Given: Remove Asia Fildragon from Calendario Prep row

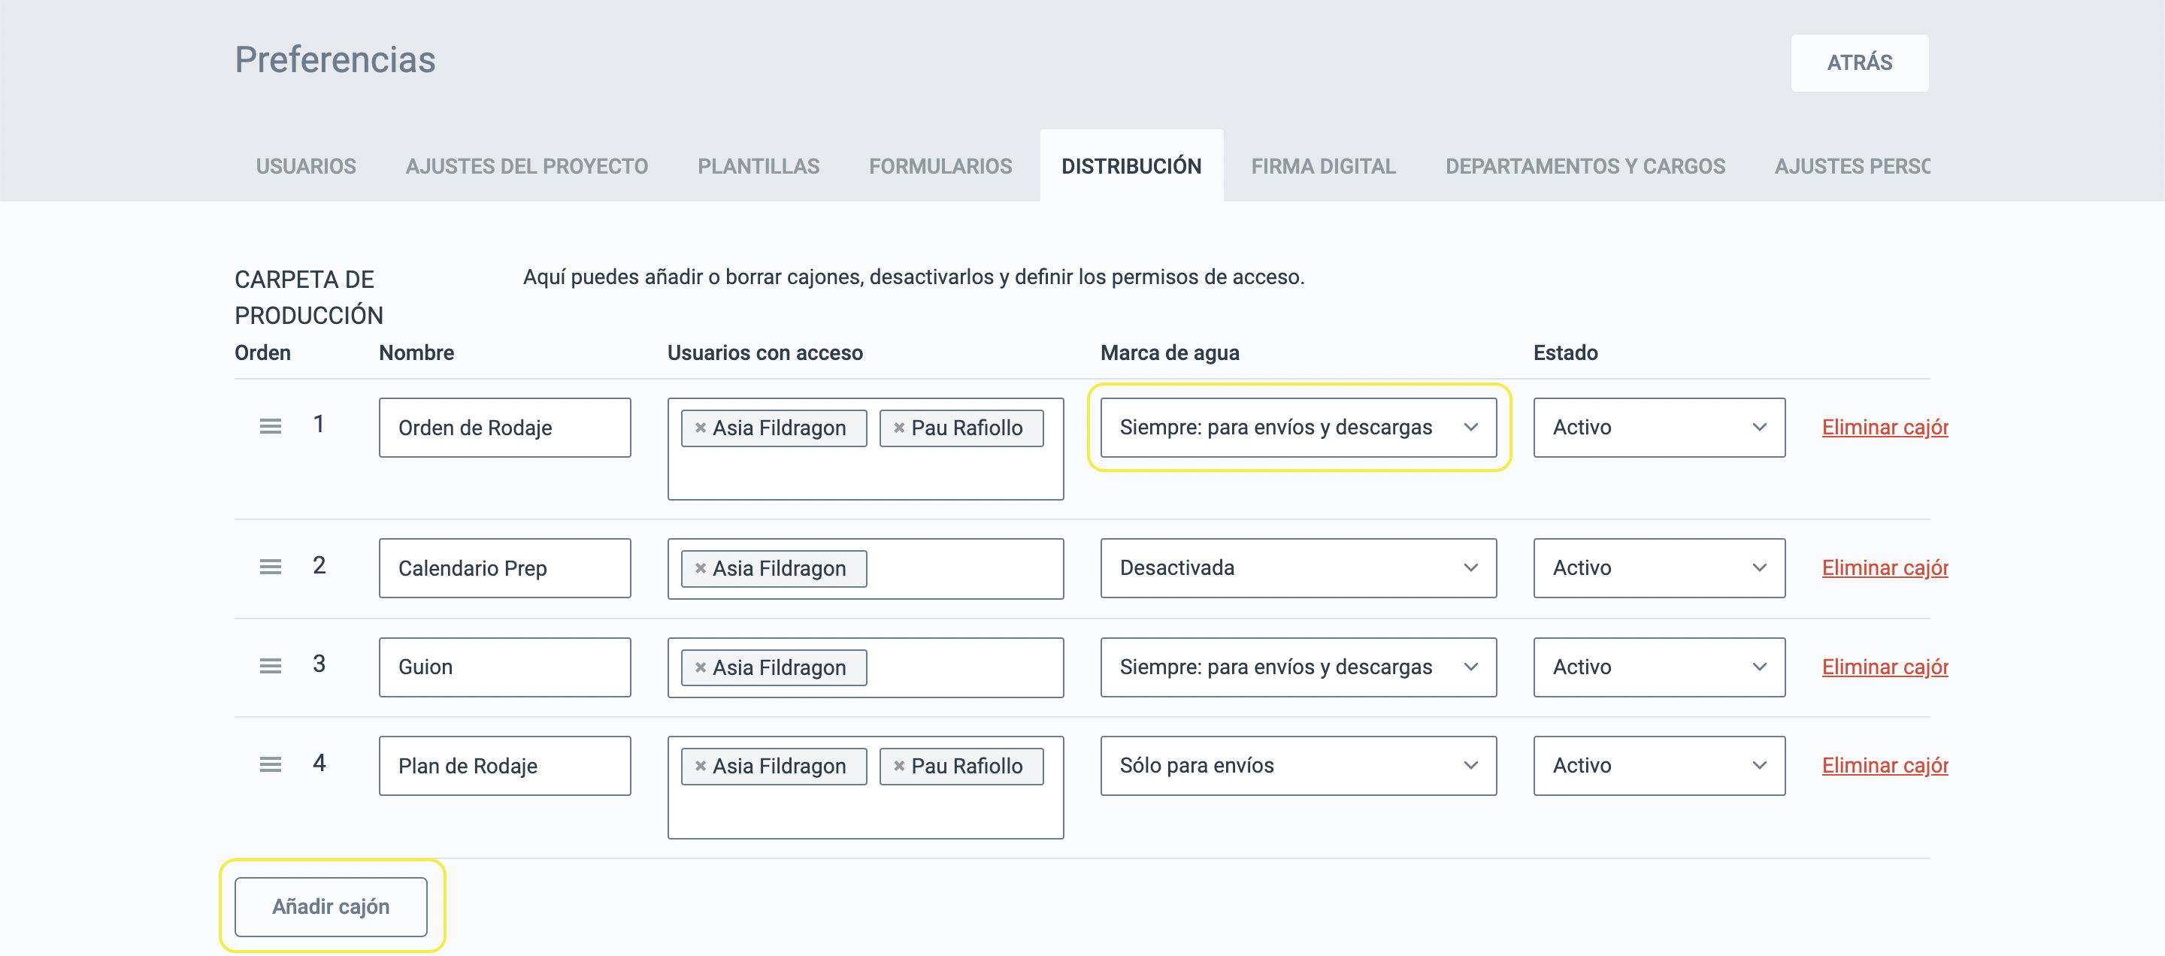Looking at the screenshot, I should coord(700,569).
